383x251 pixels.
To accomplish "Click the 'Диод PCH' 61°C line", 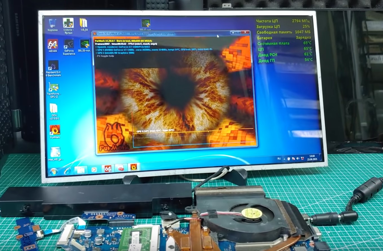I will point(285,54).
